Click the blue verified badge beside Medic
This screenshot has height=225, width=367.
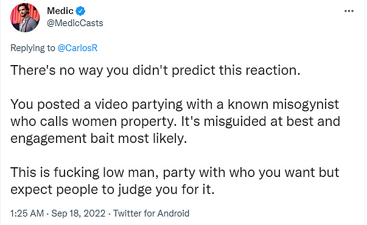(80, 11)
